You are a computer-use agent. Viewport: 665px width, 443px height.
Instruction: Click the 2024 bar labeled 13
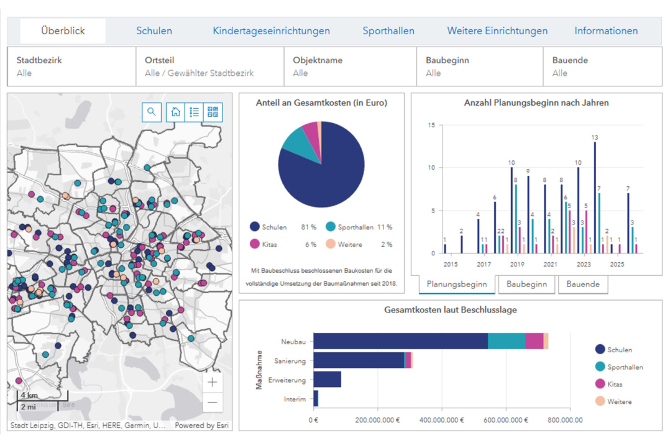(595, 198)
